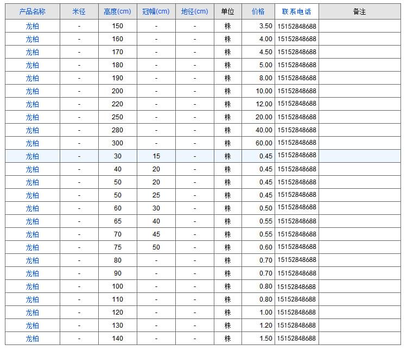Open 龙柏 link in the 150 height row
This screenshot has height=351, width=407.
pyautogui.click(x=33, y=26)
